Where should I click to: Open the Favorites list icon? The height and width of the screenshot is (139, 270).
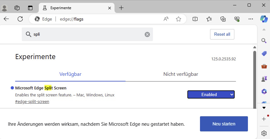tap(209, 19)
